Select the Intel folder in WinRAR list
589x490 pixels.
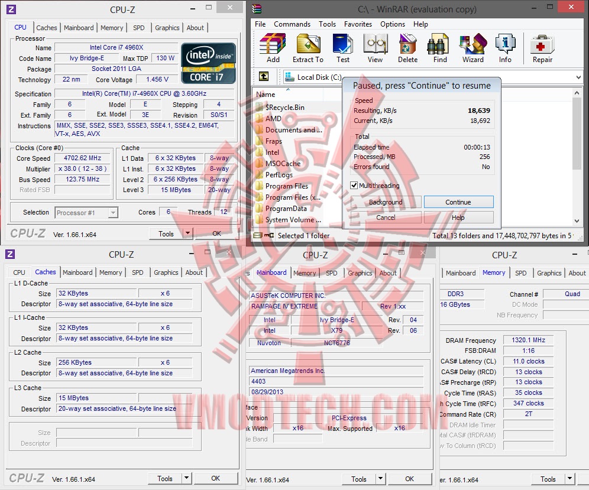pos(272,152)
